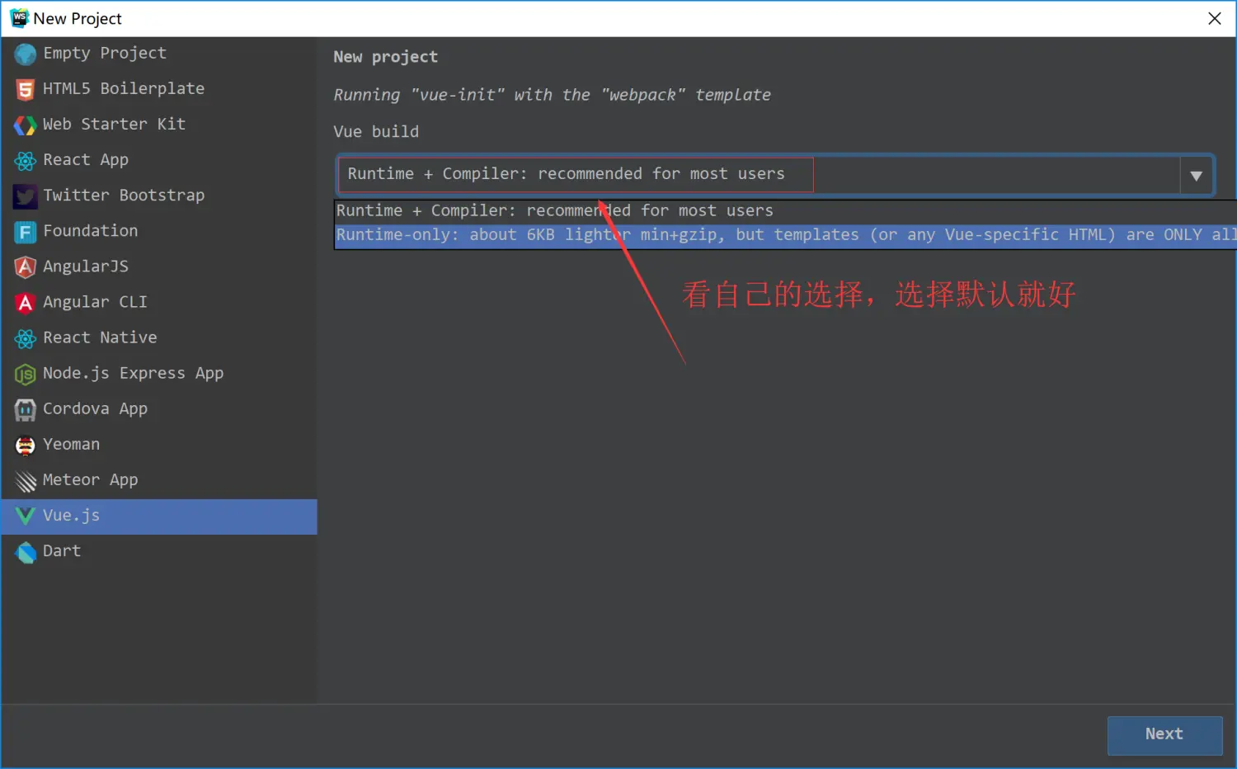Select Yeoman generator entry
The height and width of the screenshot is (769, 1237).
pos(159,443)
